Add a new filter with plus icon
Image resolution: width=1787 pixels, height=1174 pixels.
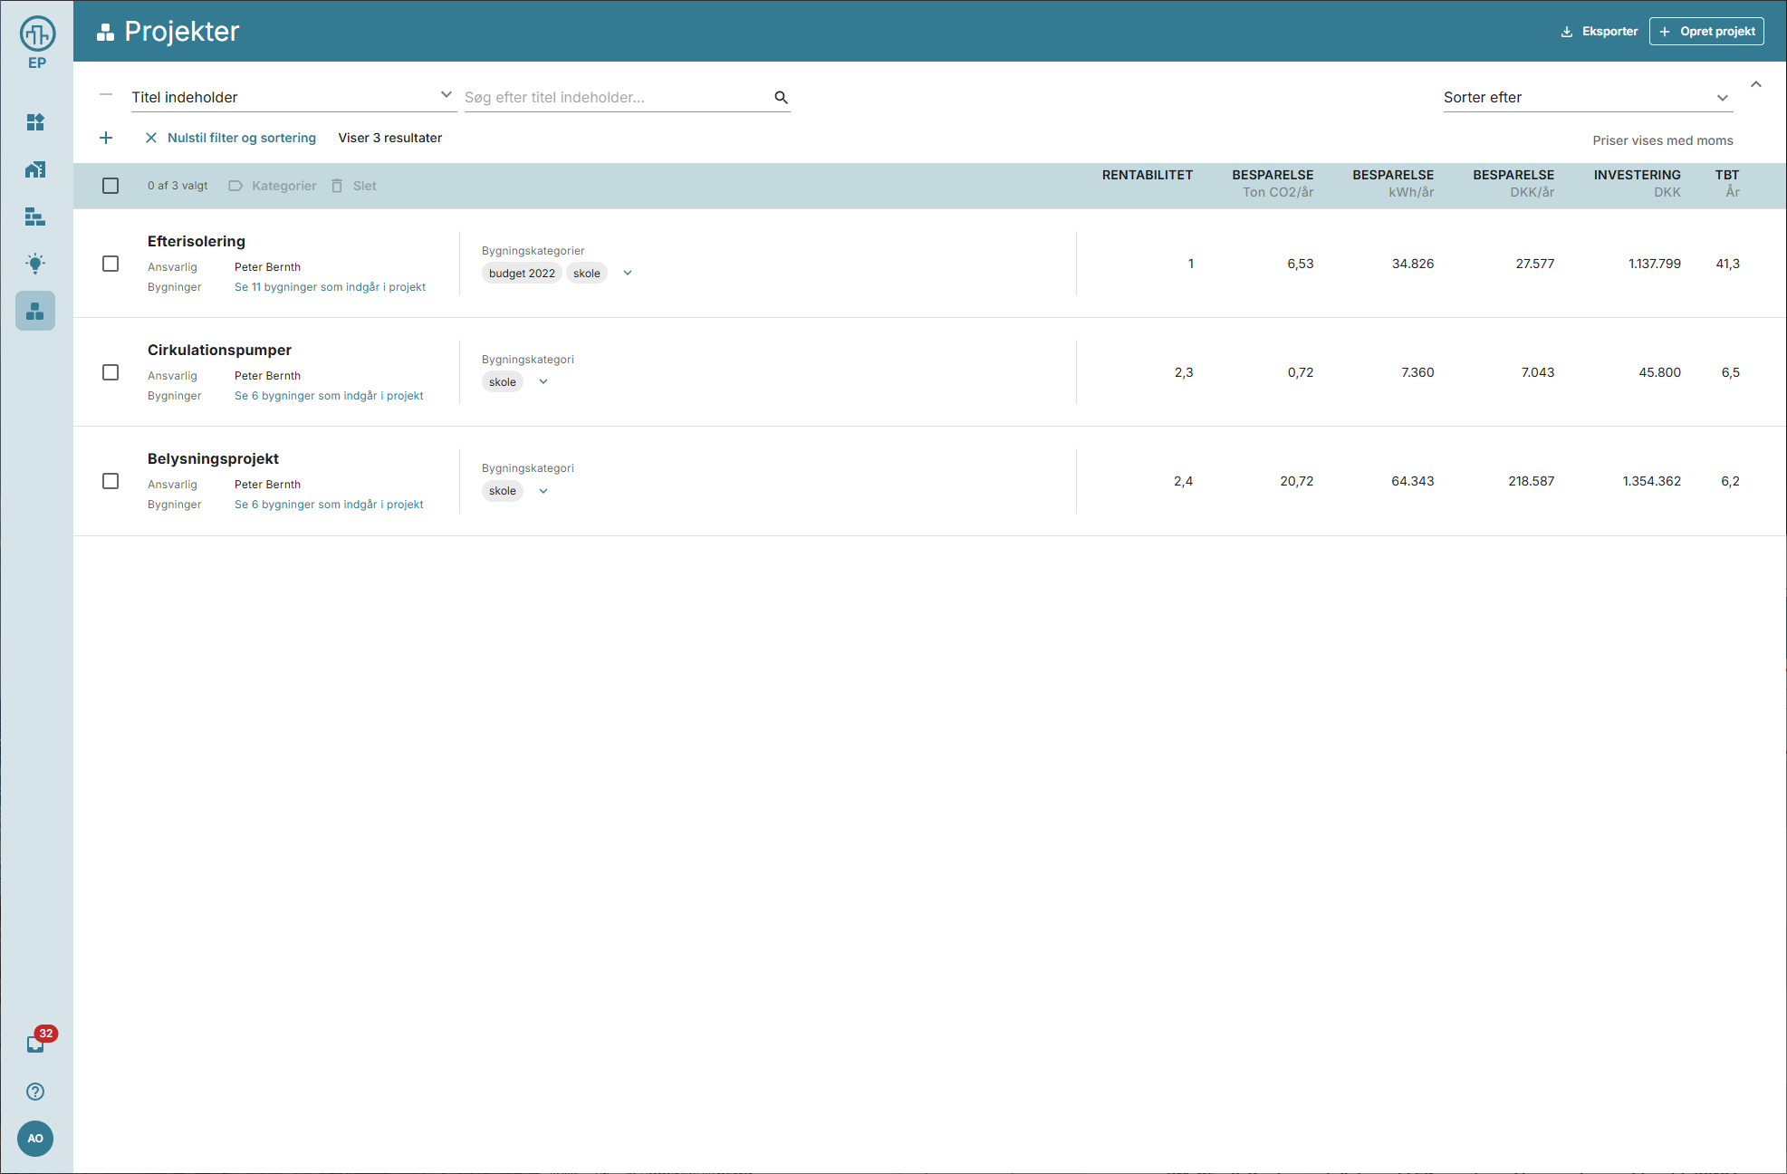pyautogui.click(x=106, y=138)
